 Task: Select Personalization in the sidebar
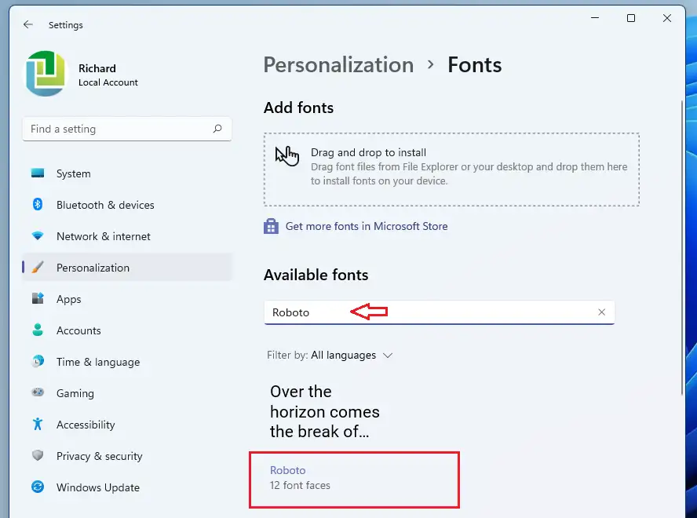tap(126, 267)
